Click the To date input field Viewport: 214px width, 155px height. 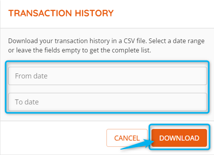(107, 102)
